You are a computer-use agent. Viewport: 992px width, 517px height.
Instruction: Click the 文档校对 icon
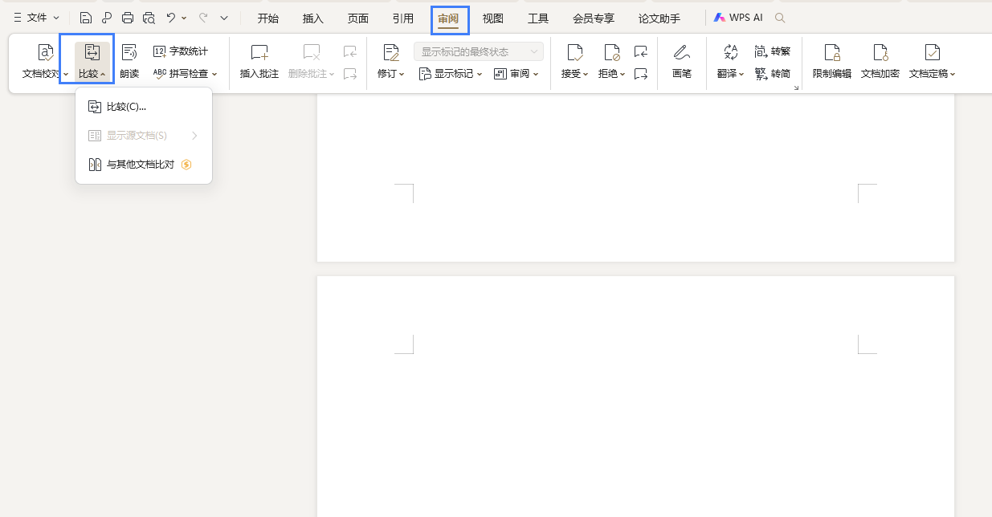46,53
